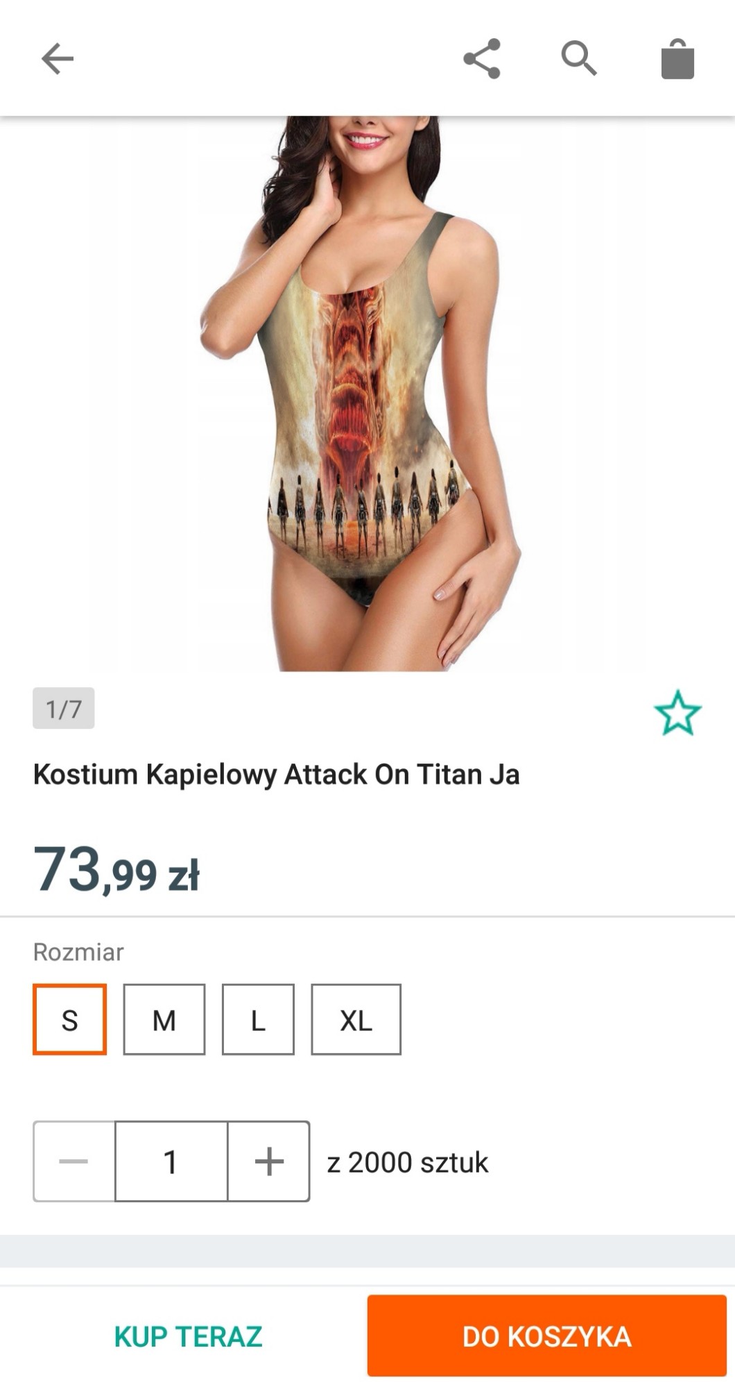Go back using the arrow icon
This screenshot has height=1382, width=735.
[x=58, y=58]
